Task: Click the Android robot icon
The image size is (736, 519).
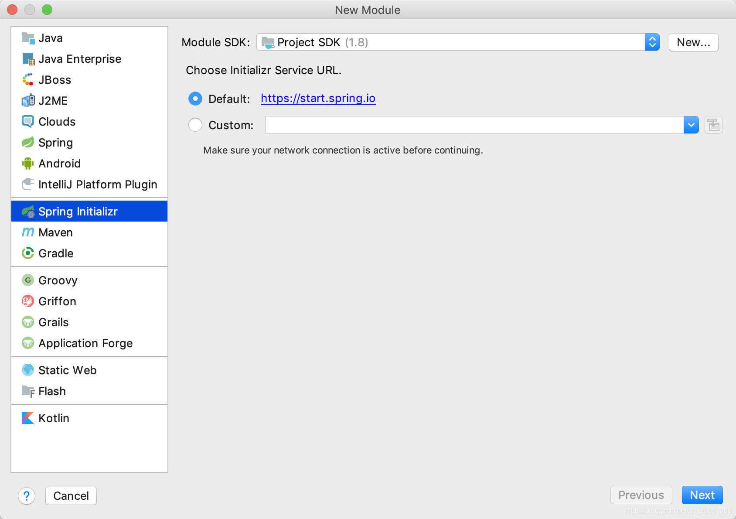Action: (x=28, y=164)
